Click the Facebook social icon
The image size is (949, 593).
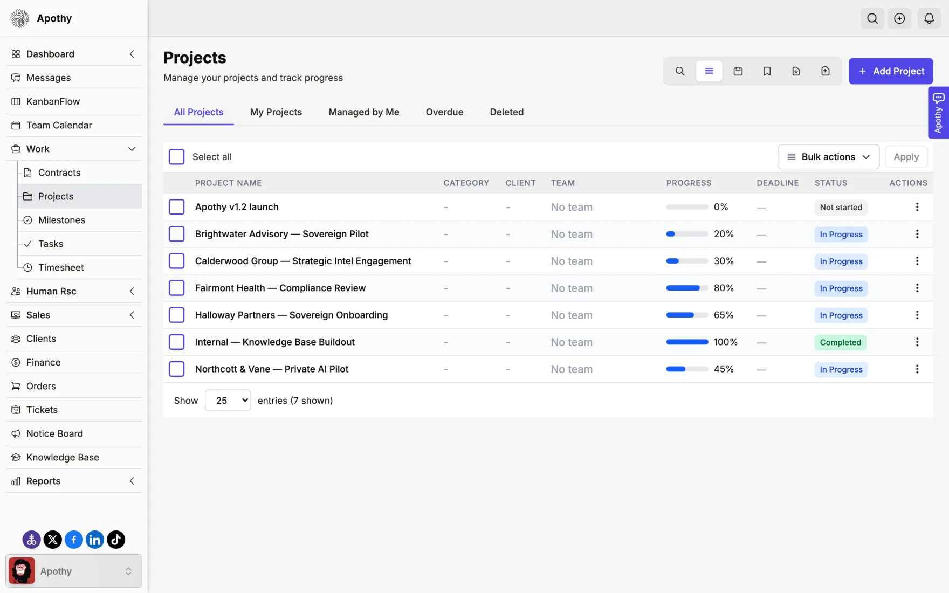click(73, 539)
